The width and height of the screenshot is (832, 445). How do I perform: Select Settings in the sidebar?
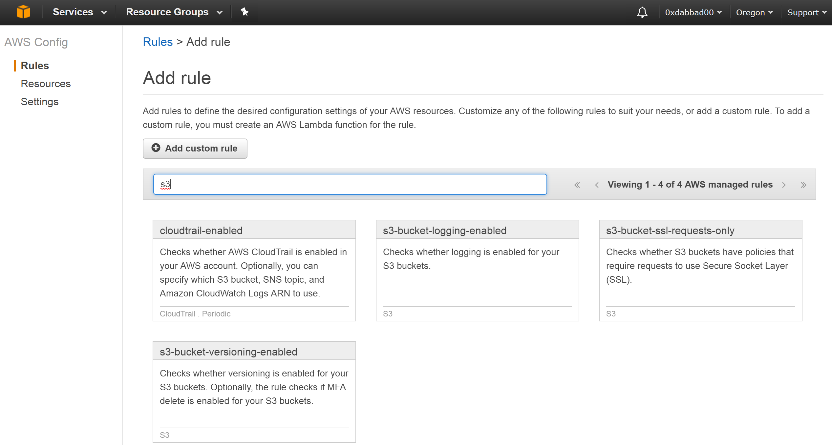pyautogui.click(x=39, y=102)
